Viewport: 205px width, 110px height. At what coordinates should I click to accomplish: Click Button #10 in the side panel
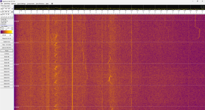(7, 69)
